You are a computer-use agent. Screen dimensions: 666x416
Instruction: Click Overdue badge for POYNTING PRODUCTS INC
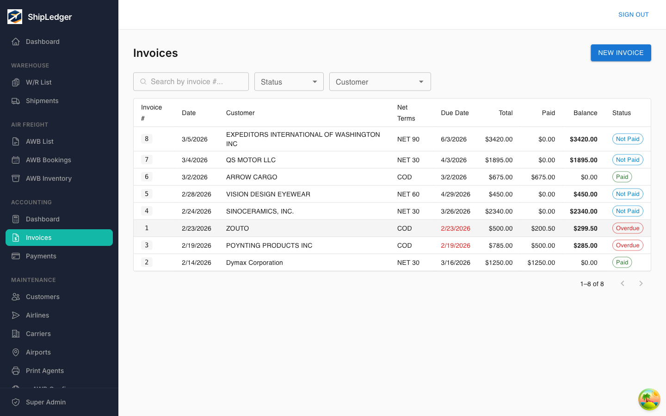pyautogui.click(x=628, y=245)
